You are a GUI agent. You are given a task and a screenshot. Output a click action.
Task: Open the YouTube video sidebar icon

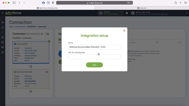[x=3, y=47]
